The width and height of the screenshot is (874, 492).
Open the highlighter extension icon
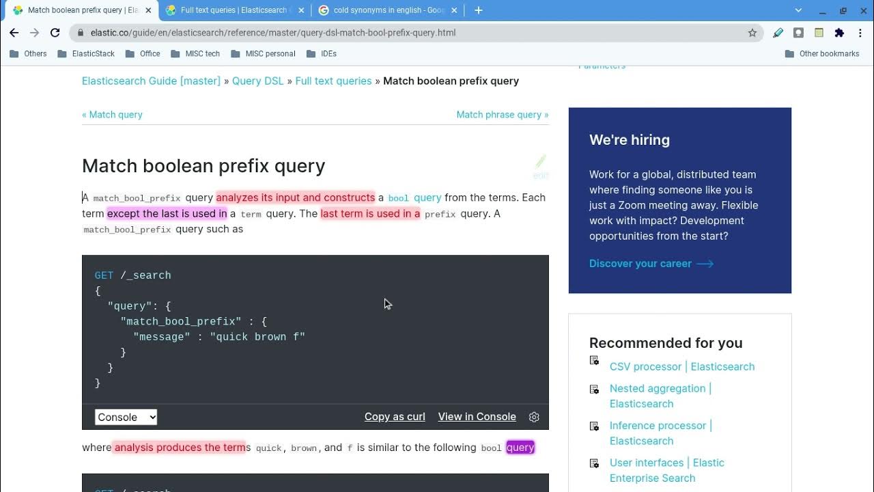click(x=778, y=33)
